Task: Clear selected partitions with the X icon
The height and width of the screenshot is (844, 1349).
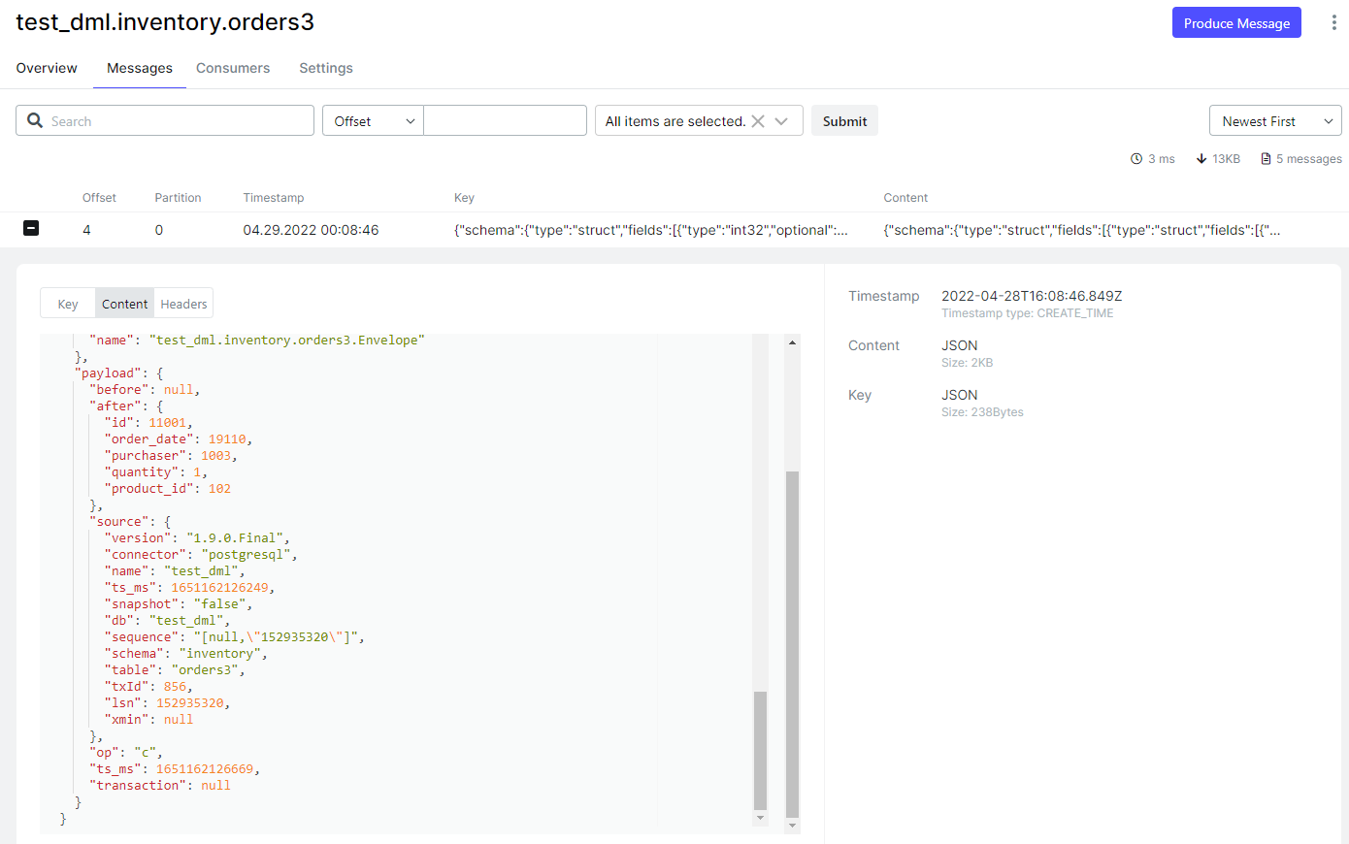Action: pos(758,121)
